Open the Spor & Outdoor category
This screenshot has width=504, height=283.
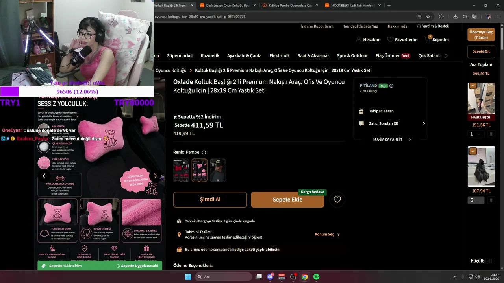352,56
